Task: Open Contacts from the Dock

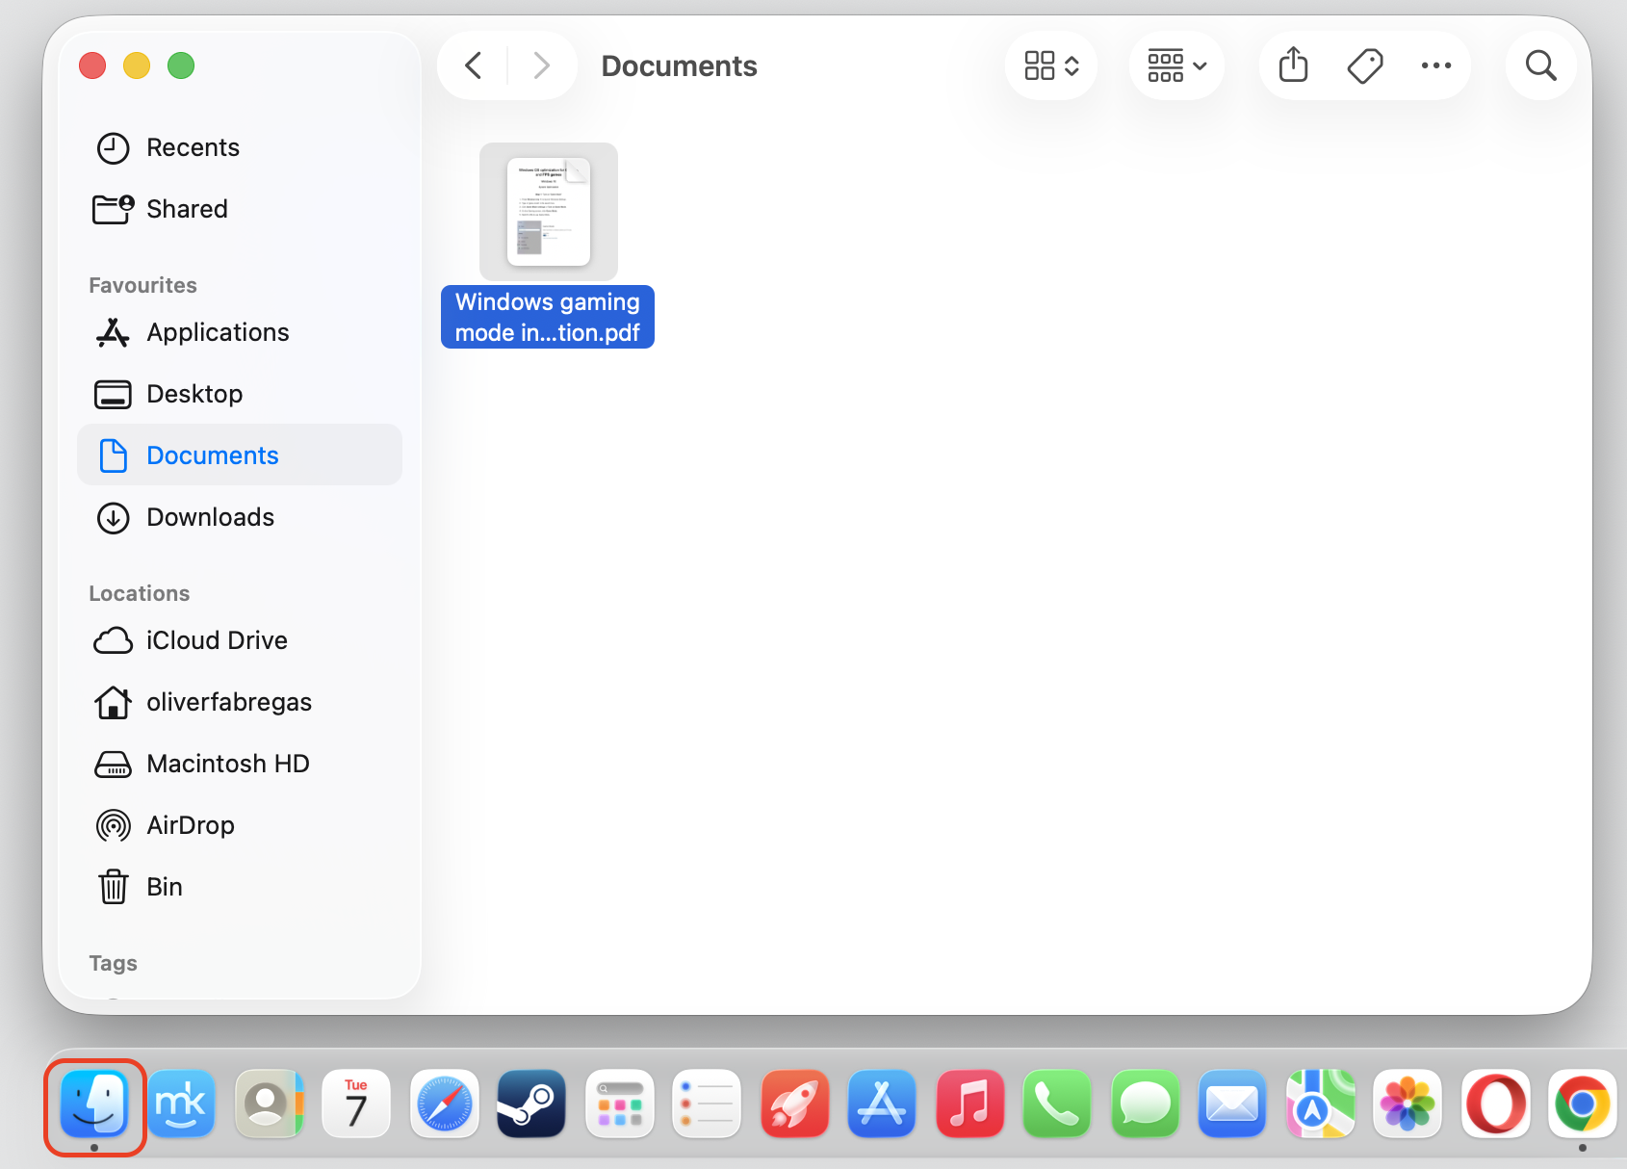Action: (x=269, y=1104)
